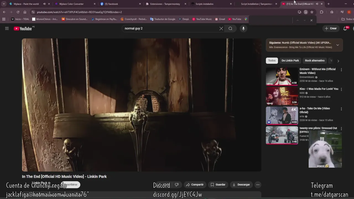The image size is (354, 199).
Task: Select the Rock alternativo chip
Action: [315, 61]
